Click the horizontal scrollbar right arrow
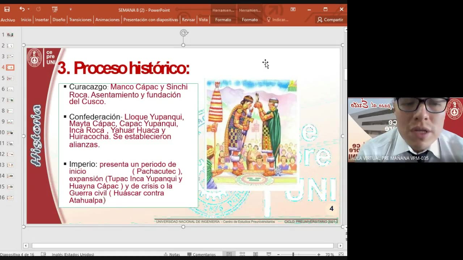The height and width of the screenshot is (260, 463). point(340,246)
